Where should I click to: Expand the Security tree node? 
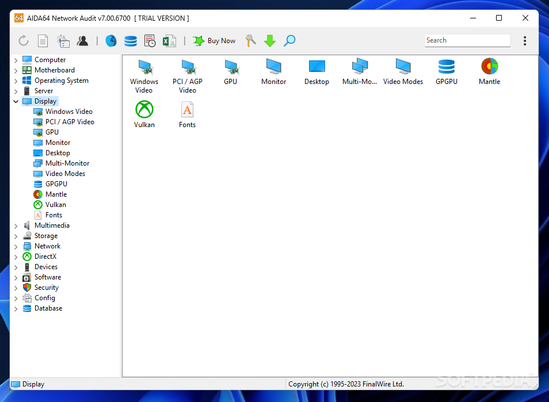click(x=16, y=288)
